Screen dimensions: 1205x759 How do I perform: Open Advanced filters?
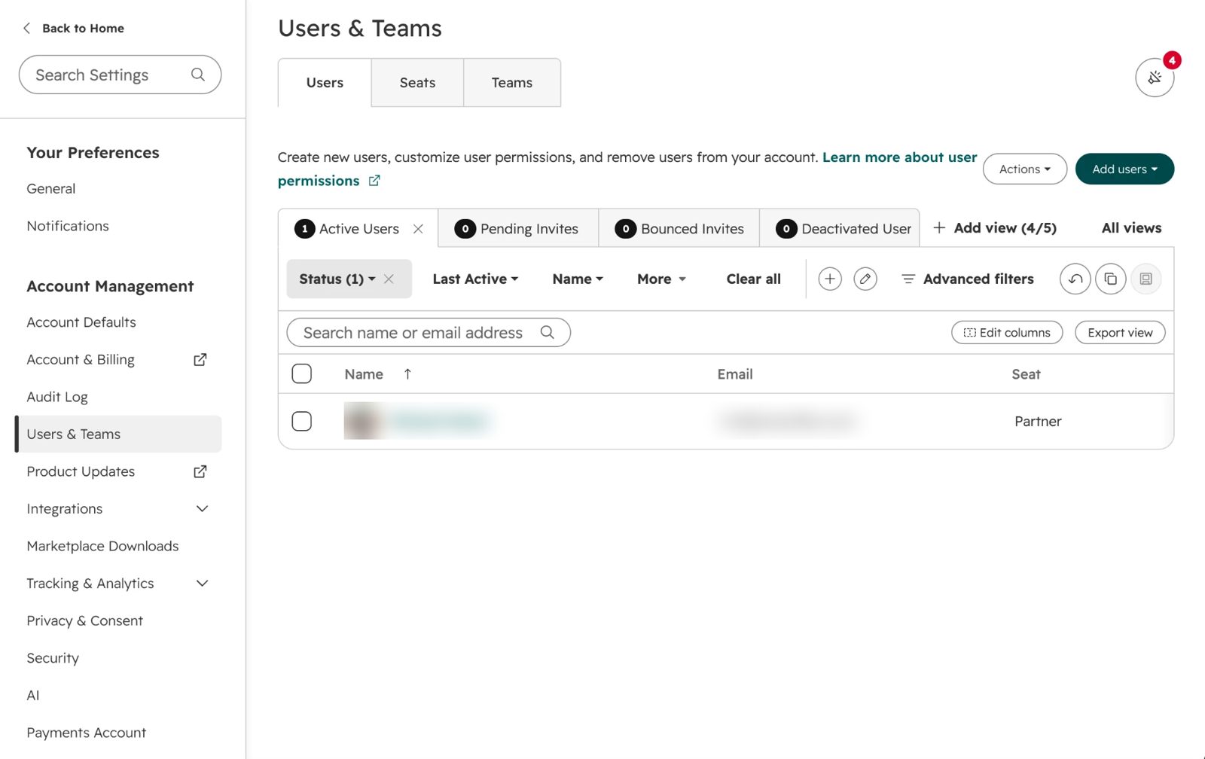pyautogui.click(x=968, y=279)
